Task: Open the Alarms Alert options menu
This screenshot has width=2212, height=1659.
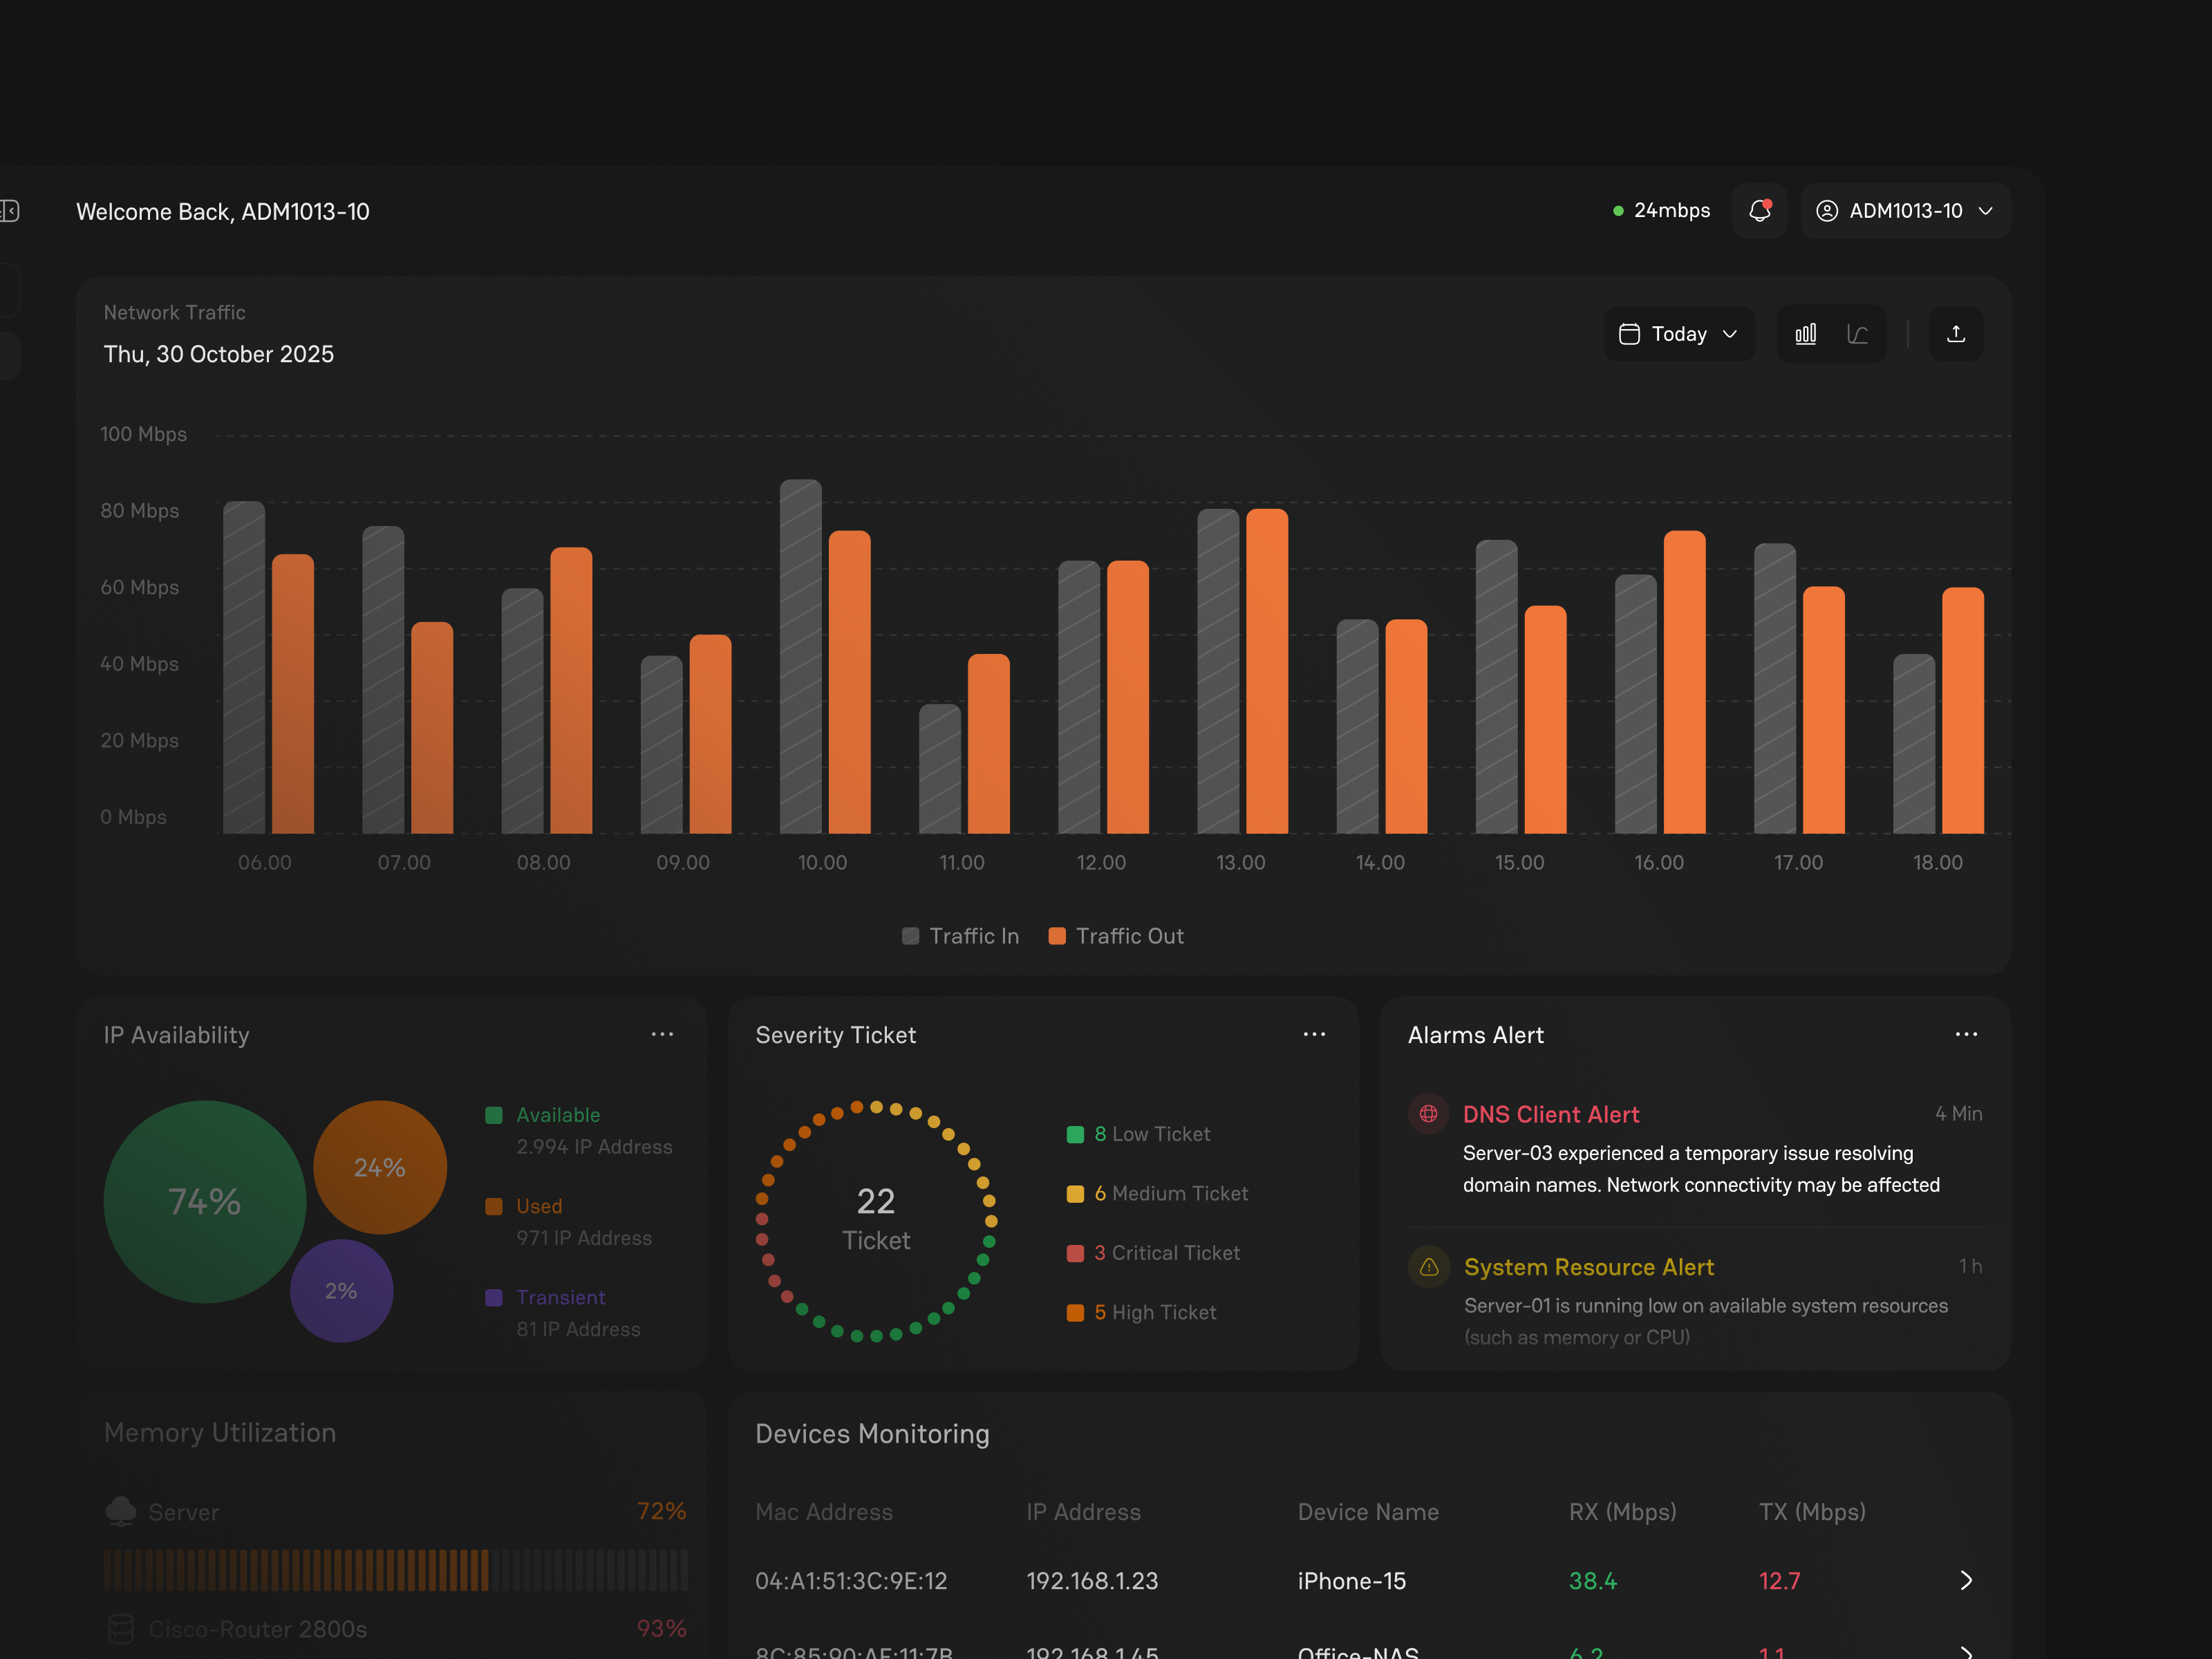Action: click(1966, 1034)
